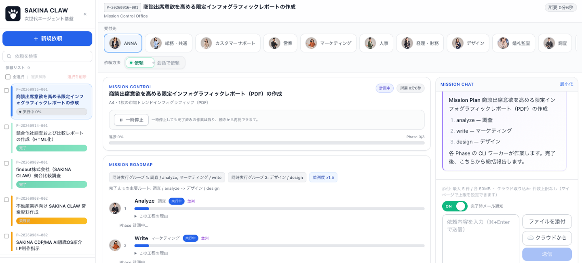
Task: Click the 計画中 status badge
Action: [385, 88]
